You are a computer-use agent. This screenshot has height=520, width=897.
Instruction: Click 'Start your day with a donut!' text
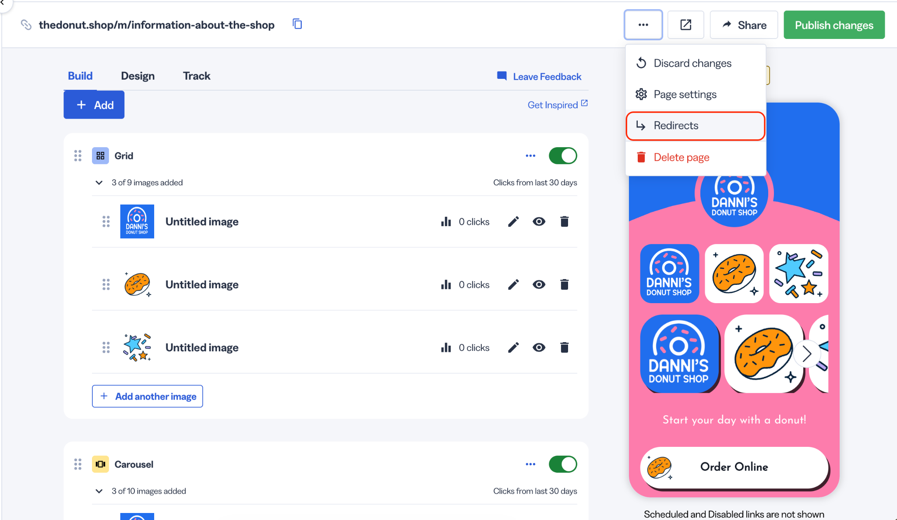coord(734,420)
